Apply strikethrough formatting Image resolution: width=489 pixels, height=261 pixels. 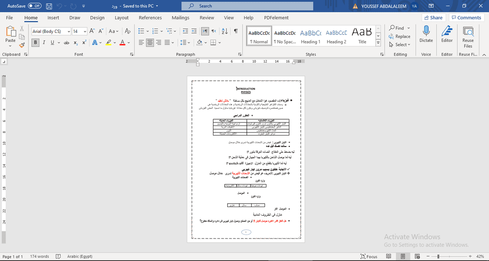pyautogui.click(x=66, y=42)
